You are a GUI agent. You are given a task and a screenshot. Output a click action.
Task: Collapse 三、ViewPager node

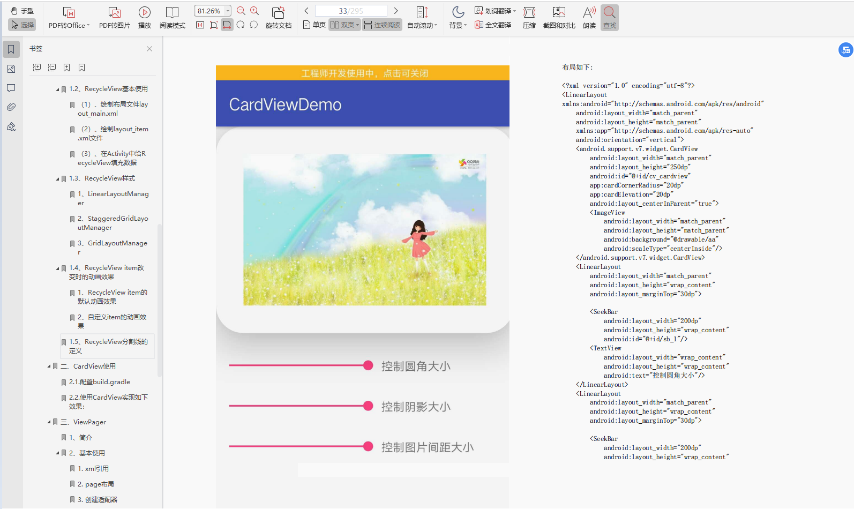coord(49,422)
